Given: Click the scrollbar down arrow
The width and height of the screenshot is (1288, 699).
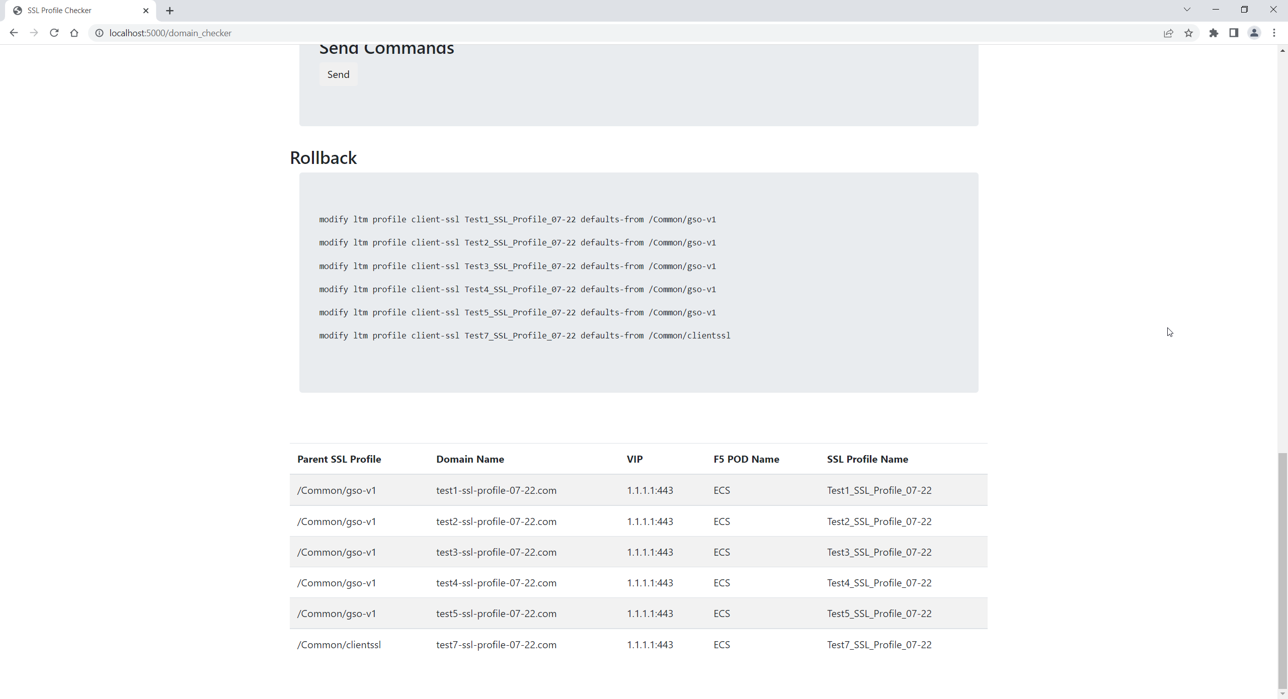Looking at the screenshot, I should (x=1282, y=694).
